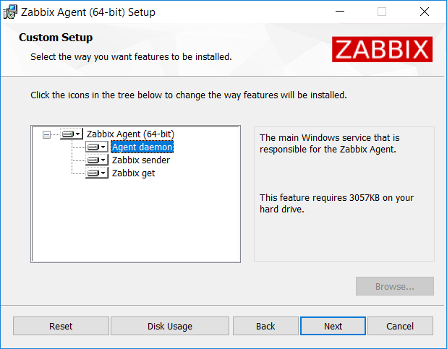Open the dropdown arrow next to Zabbix get
The width and height of the screenshot is (447, 349).
coord(103,173)
